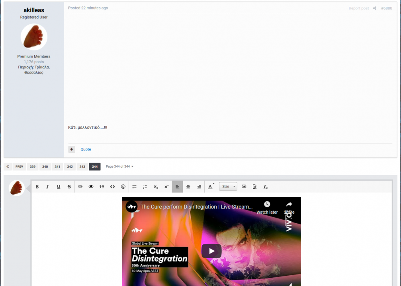The image size is (401, 286).
Task: Insert a code block
Action: point(113,187)
